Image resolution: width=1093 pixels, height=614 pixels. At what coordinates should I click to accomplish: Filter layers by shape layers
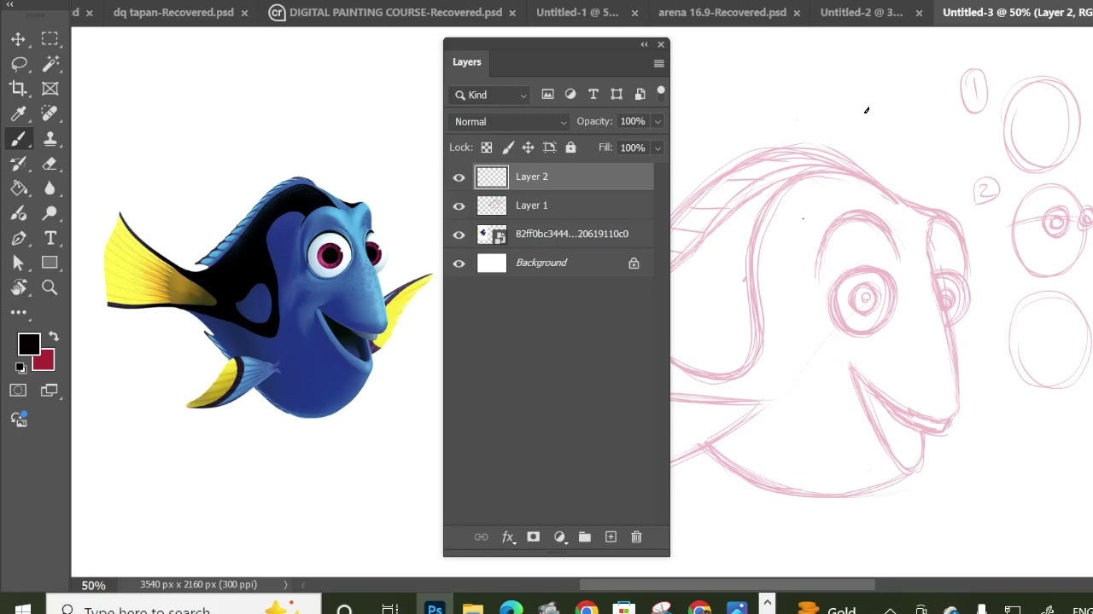pyautogui.click(x=617, y=95)
